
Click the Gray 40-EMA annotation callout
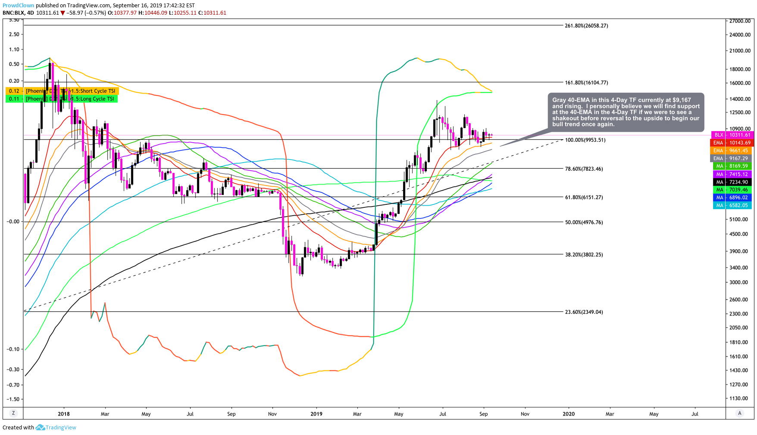626,112
